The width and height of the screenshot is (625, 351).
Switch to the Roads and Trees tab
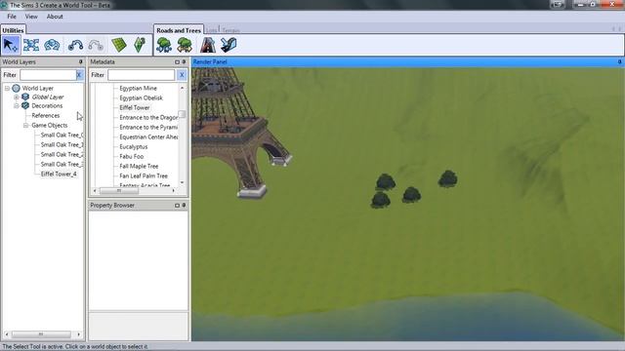(179, 30)
